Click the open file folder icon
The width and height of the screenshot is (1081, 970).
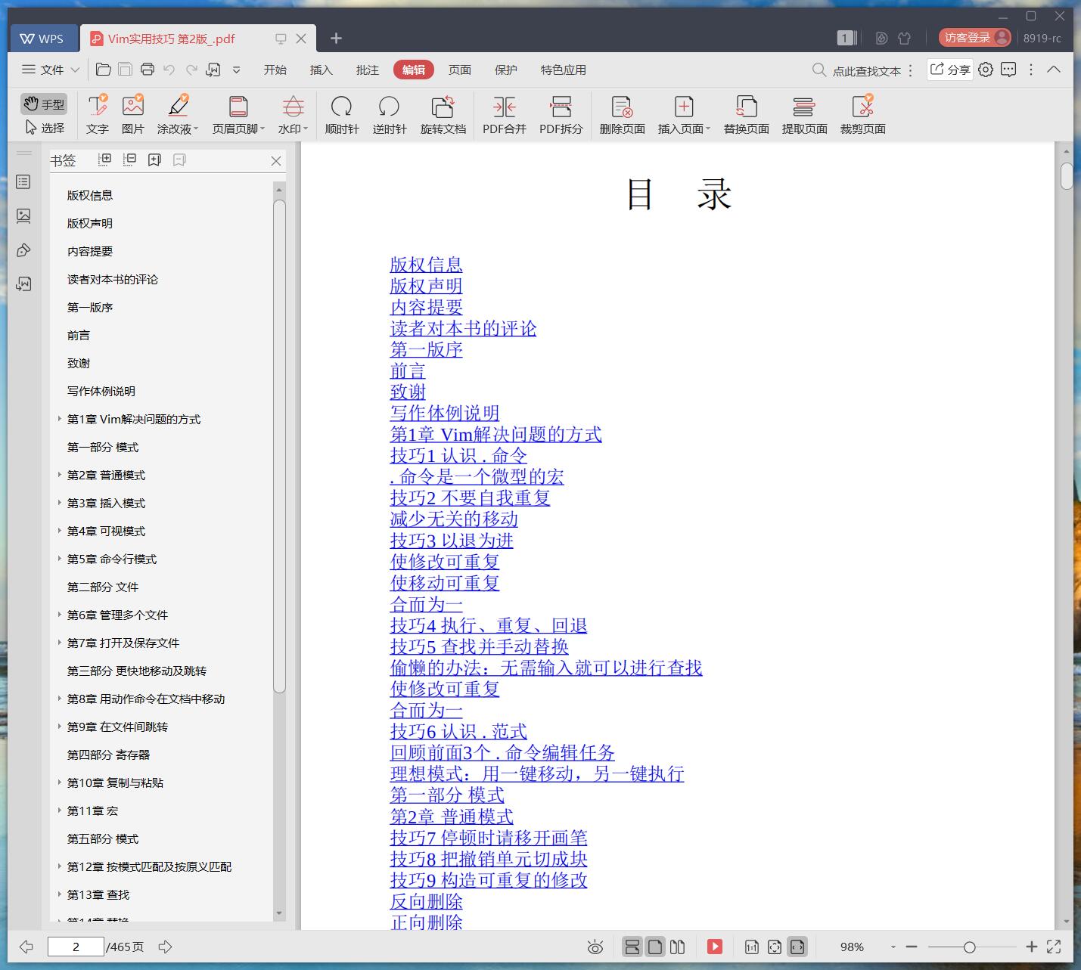pos(104,70)
